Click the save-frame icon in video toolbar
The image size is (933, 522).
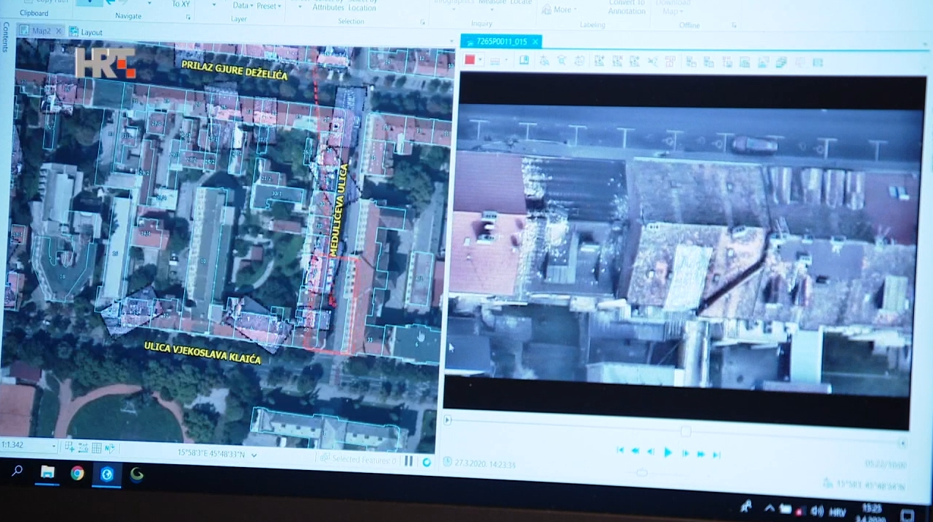[744, 63]
